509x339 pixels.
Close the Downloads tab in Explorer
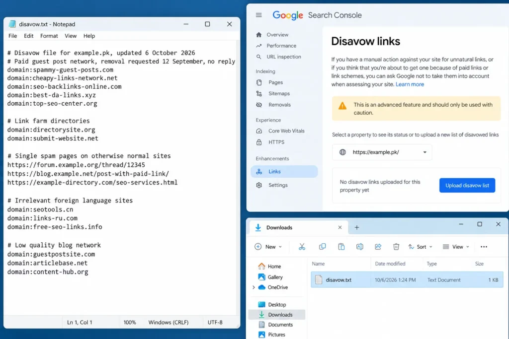(340, 227)
